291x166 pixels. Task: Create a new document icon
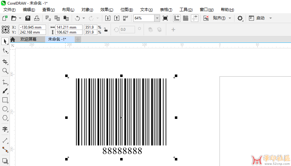tap(5, 18)
